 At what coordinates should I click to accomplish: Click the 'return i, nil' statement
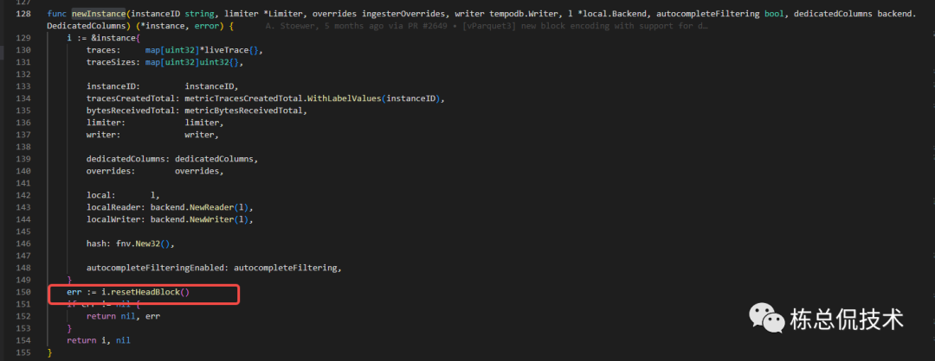[x=100, y=340]
